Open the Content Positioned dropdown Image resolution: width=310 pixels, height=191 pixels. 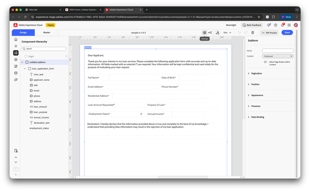278,56
